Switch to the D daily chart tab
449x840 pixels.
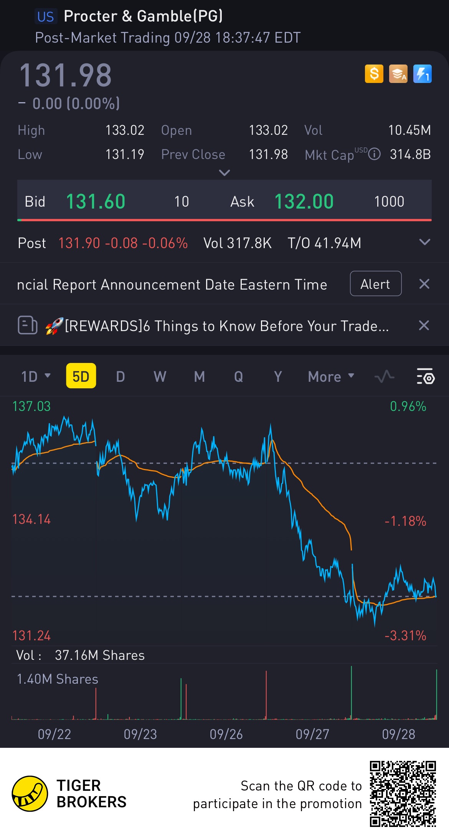pyautogui.click(x=121, y=376)
